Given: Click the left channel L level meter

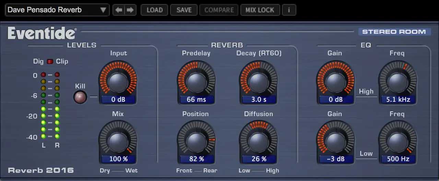Looking at the screenshot, I should pos(44,106).
